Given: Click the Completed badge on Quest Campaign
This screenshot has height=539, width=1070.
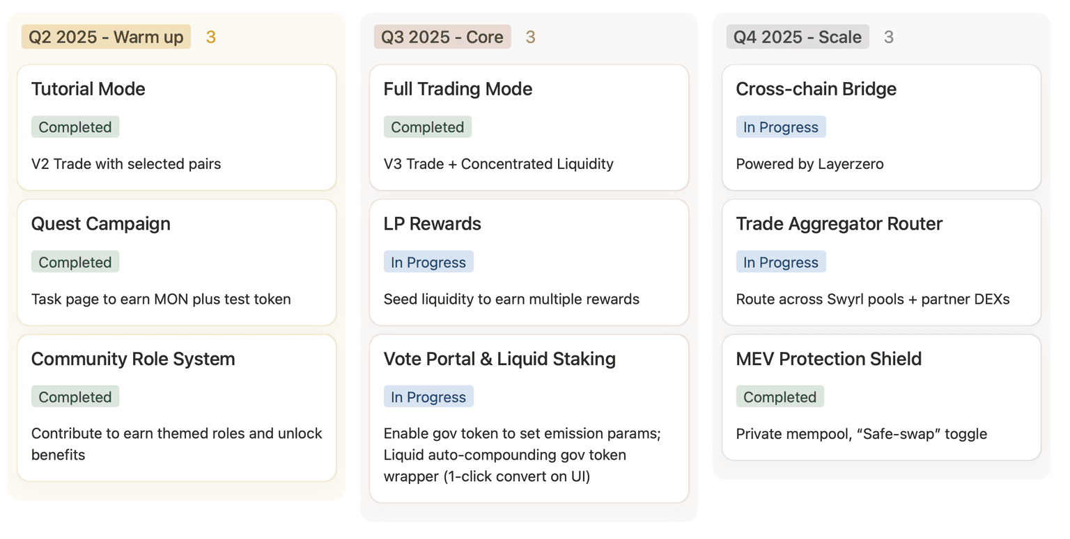Looking at the screenshot, I should click(75, 262).
